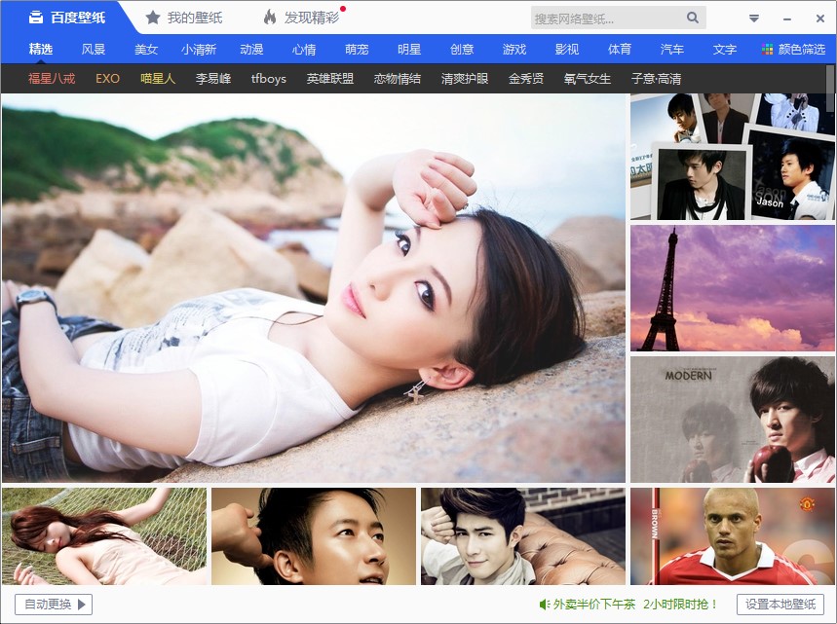Switch to the 动漫 tab
Viewport: 837px width, 624px height.
[251, 49]
